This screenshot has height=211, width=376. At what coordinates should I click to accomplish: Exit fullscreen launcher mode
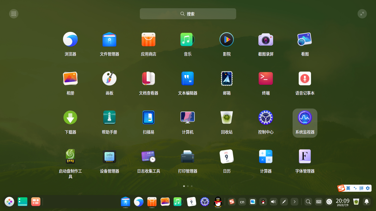click(362, 14)
